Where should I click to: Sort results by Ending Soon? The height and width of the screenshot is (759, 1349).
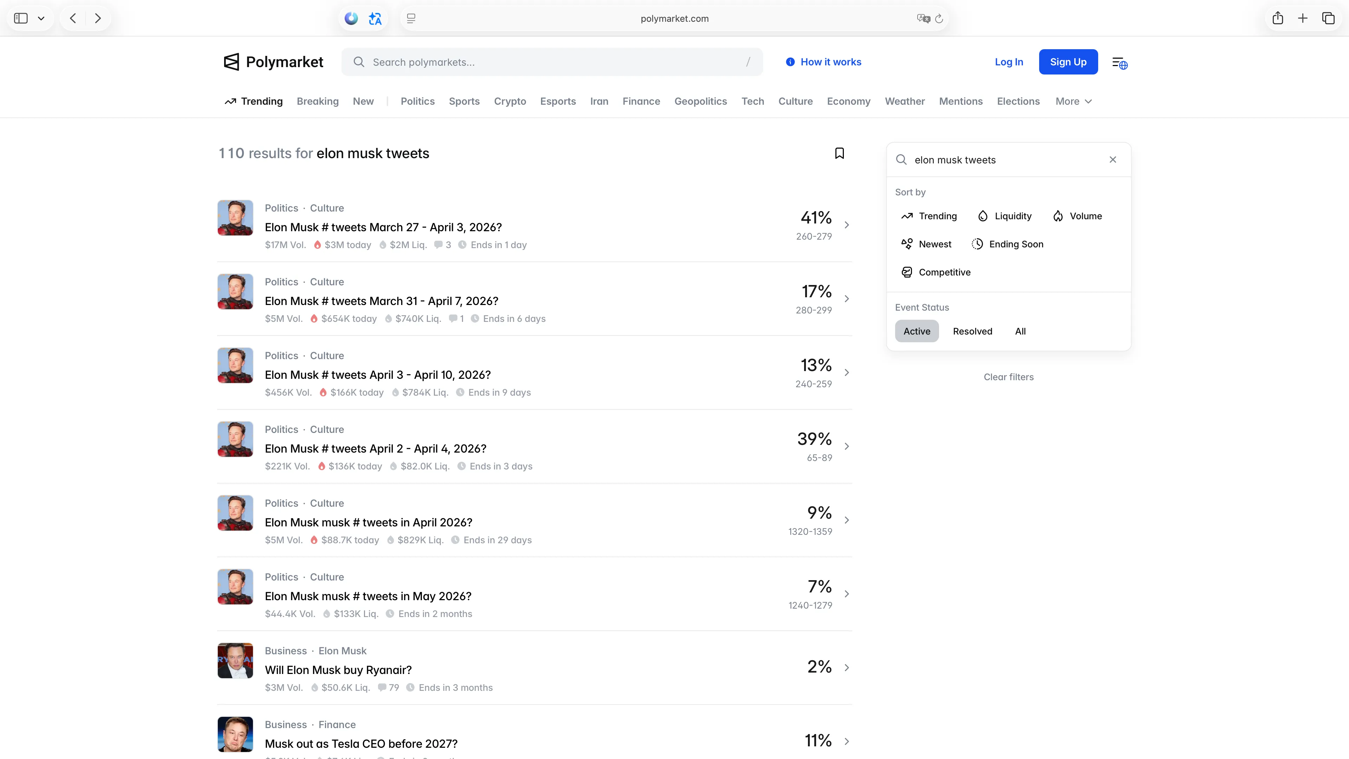click(1008, 244)
